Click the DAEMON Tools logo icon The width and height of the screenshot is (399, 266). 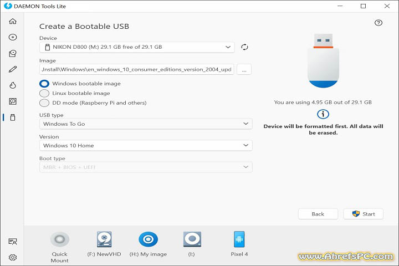coord(8,6)
